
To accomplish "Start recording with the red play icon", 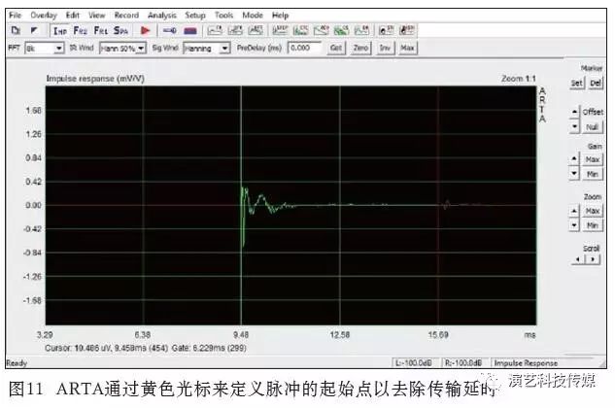I will tap(145, 30).
